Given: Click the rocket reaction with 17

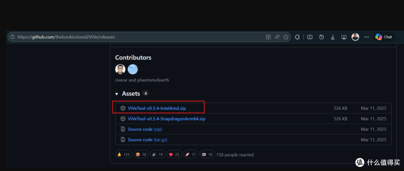Looking at the screenshot, I should [191, 155].
